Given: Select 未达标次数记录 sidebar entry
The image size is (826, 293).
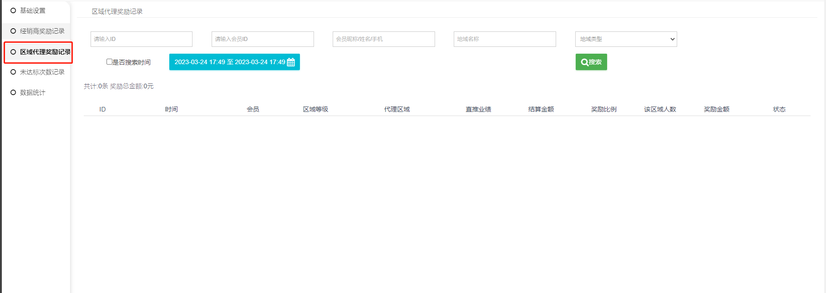Looking at the screenshot, I should (x=42, y=72).
